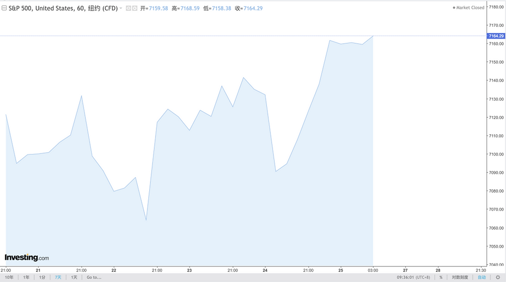Click the 23 date label on time axis
The height and width of the screenshot is (282, 506).
(x=189, y=271)
